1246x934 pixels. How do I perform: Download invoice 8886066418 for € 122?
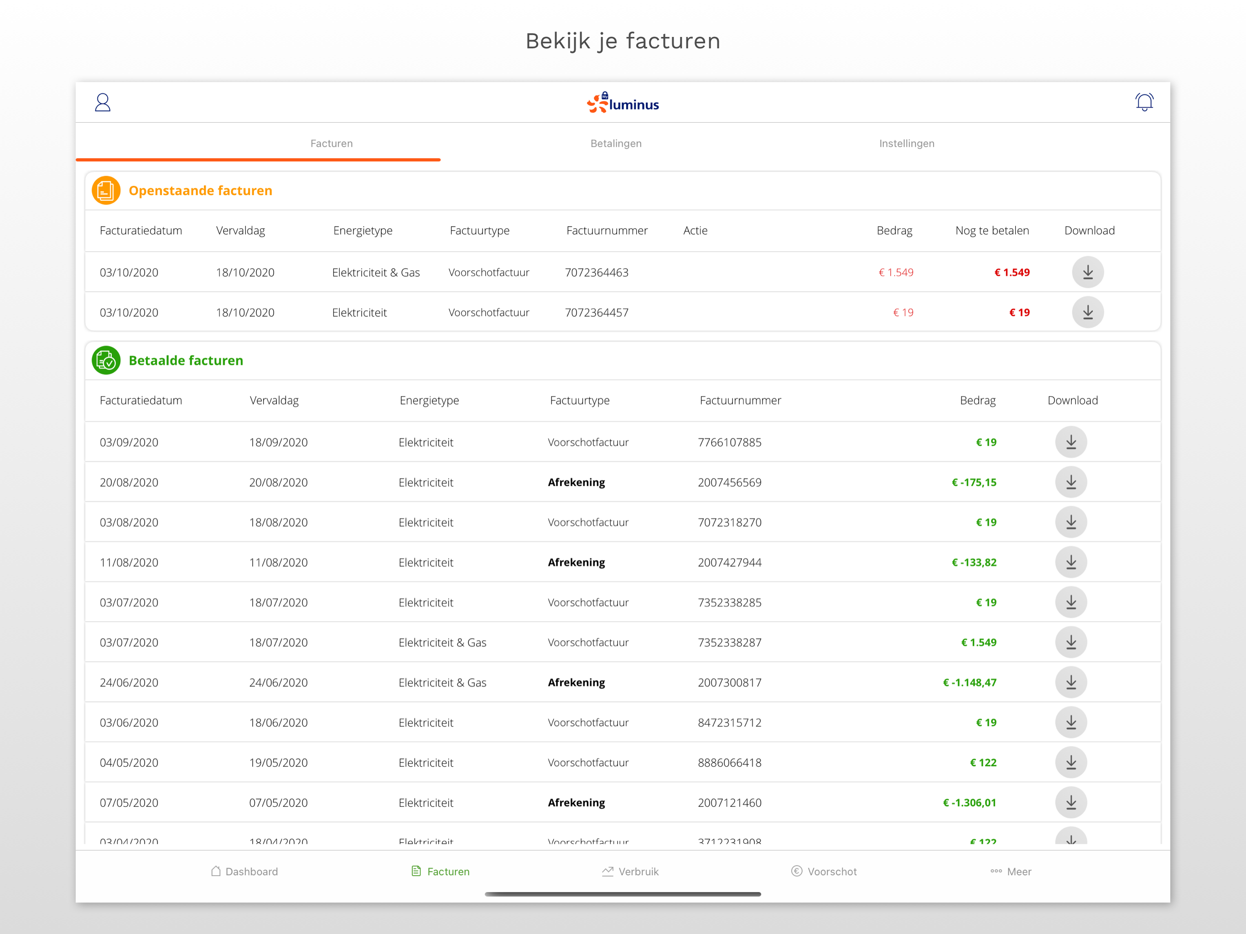(x=1070, y=763)
